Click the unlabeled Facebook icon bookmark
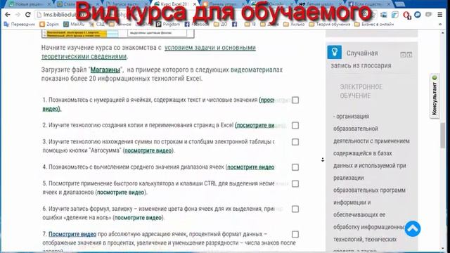Image resolution: width=450 pixels, height=253 pixels. [x=234, y=25]
